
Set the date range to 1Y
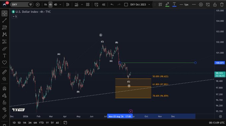(47, 123)
